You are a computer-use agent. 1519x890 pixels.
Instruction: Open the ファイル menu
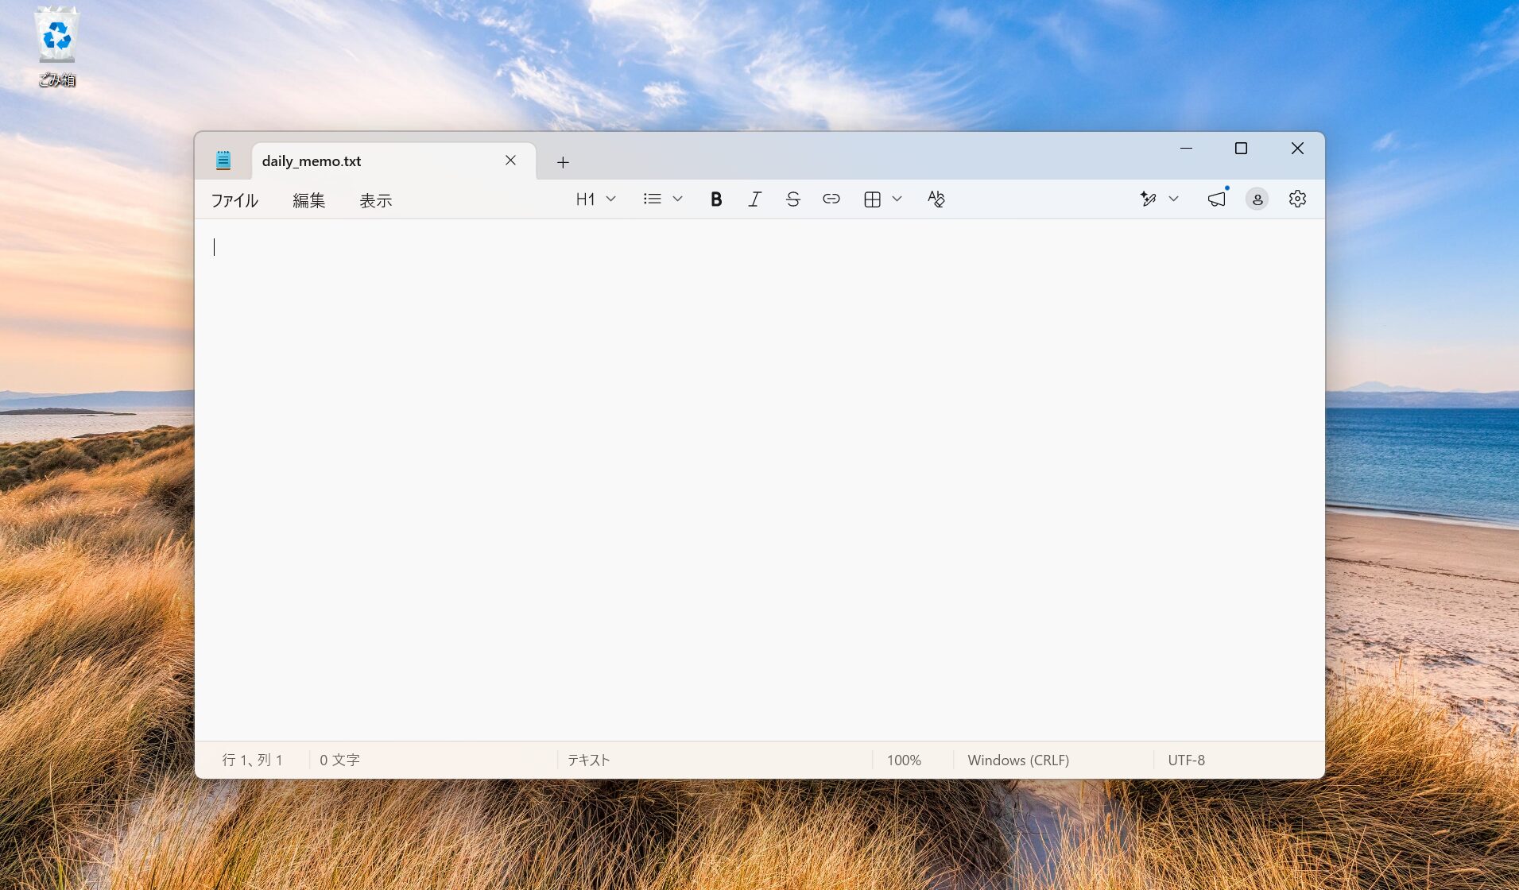click(234, 200)
